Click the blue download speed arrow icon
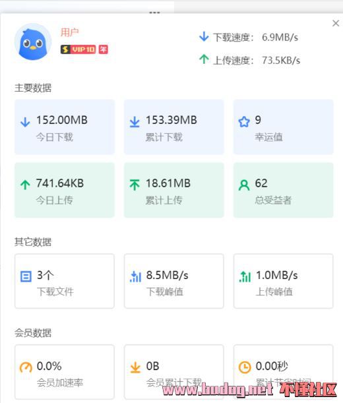Screen dimensions: 343x403 [204, 37]
